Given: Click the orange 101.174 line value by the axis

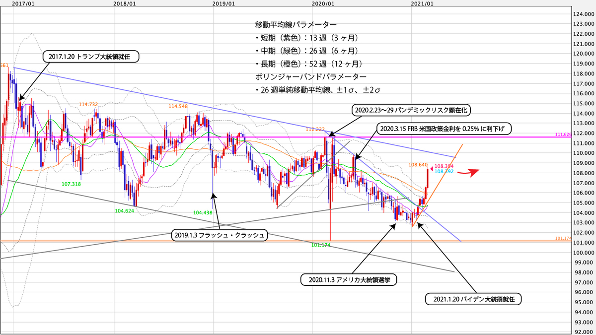Looking at the screenshot, I should pos(563,238).
